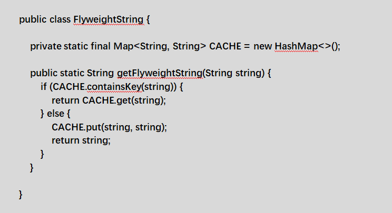The height and width of the screenshot is (213, 392).
Task: Click the misspelled word FlyweightString in class declaration
Action: (x=109, y=19)
